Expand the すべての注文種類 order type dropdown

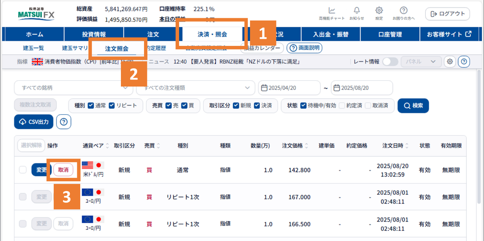194,88
